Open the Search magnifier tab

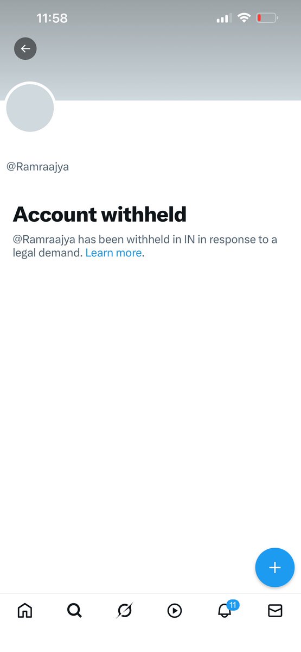pyautogui.click(x=74, y=611)
